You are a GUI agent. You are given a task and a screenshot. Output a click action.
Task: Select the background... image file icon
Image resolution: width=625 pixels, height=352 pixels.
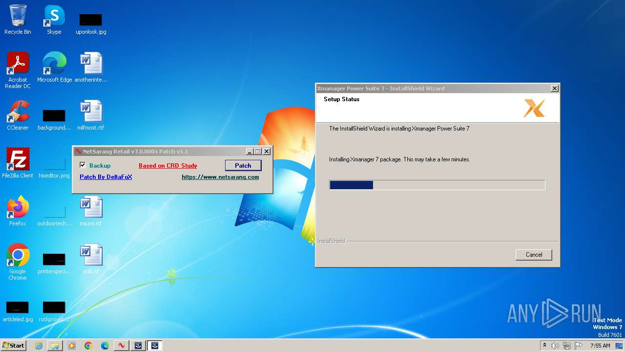point(54,119)
